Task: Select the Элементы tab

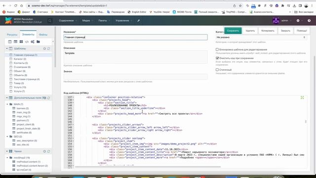Action: click(x=28, y=35)
